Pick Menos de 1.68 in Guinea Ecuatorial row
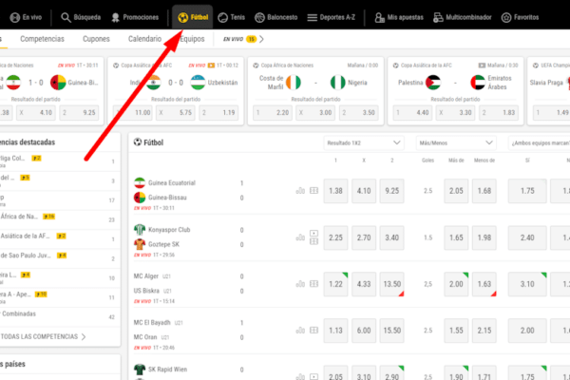Screen dimensions: 570x380 tap(484, 191)
